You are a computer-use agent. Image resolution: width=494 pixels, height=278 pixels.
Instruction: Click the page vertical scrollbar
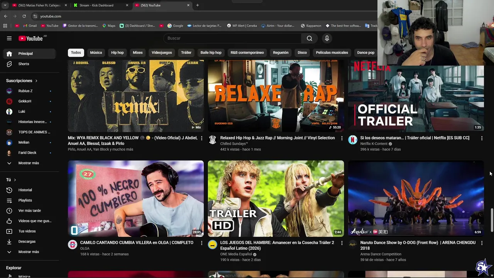coord(492,220)
